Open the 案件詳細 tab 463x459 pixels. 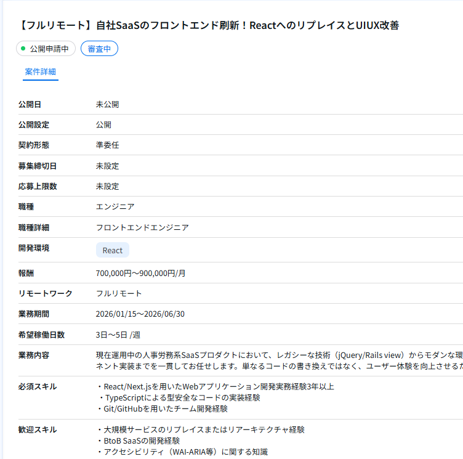pos(41,72)
